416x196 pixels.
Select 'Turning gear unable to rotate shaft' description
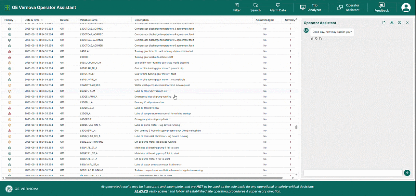point(154,57)
